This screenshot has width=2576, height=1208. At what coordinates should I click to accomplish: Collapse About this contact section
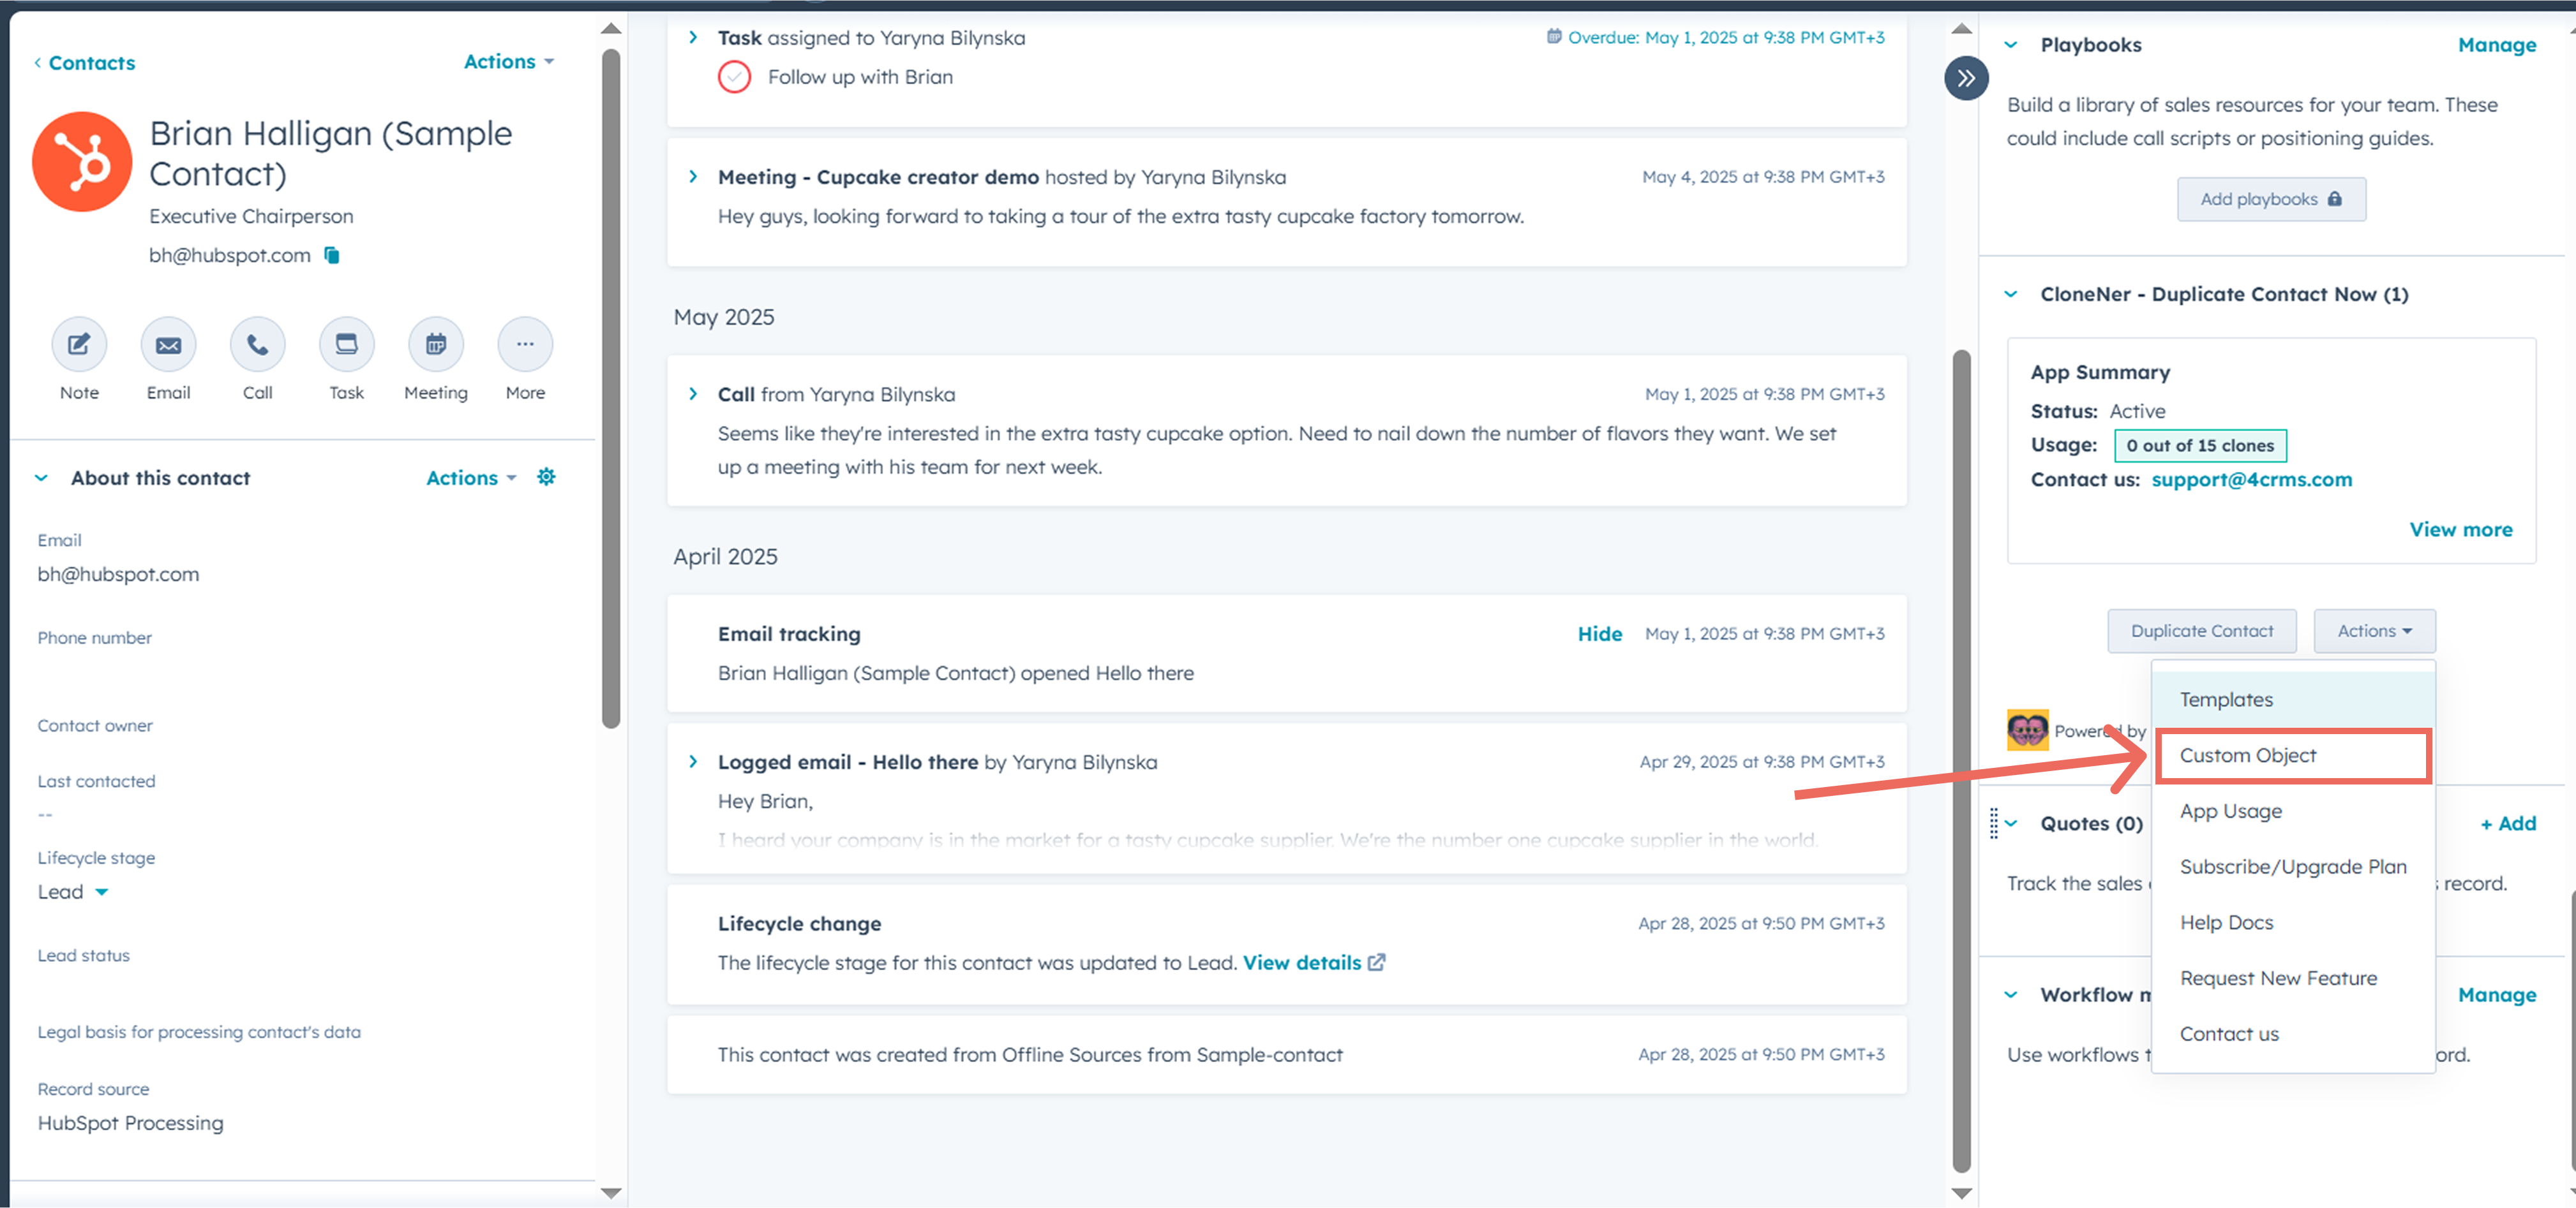(41, 478)
